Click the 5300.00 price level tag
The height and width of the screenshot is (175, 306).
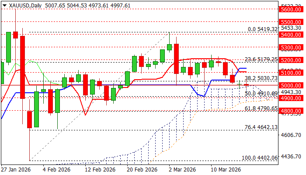tap(292, 47)
